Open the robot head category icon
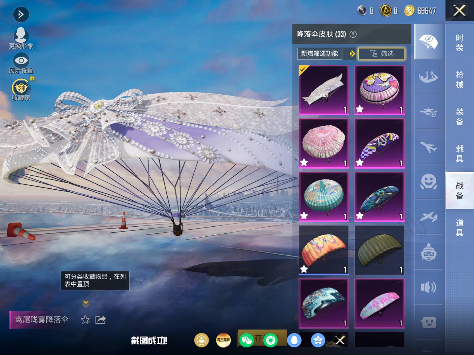474x355 pixels. (428, 252)
